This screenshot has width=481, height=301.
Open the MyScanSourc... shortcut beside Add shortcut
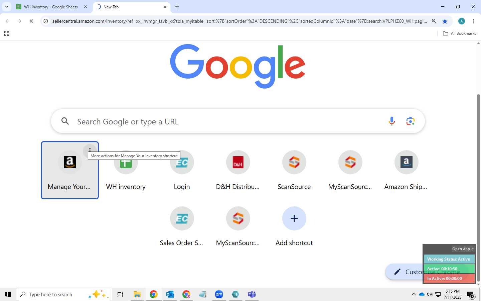(x=238, y=226)
